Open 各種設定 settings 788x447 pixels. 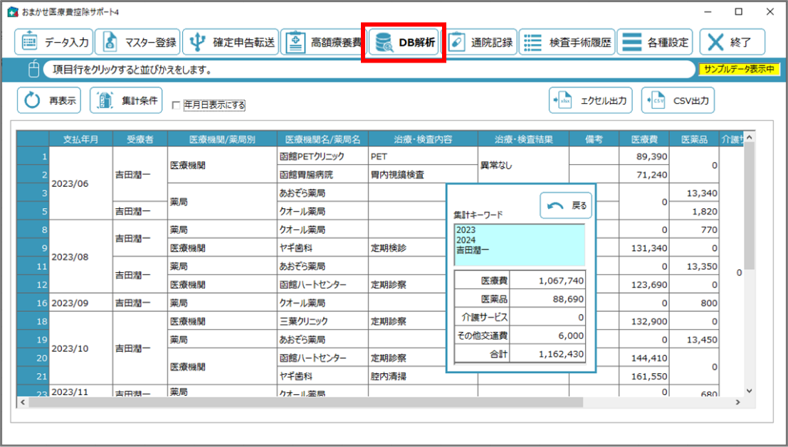pyautogui.click(x=656, y=42)
